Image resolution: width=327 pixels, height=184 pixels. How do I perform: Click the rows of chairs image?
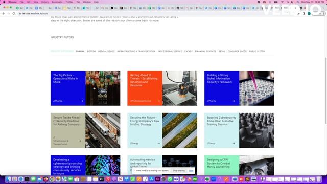[x=256, y=131]
